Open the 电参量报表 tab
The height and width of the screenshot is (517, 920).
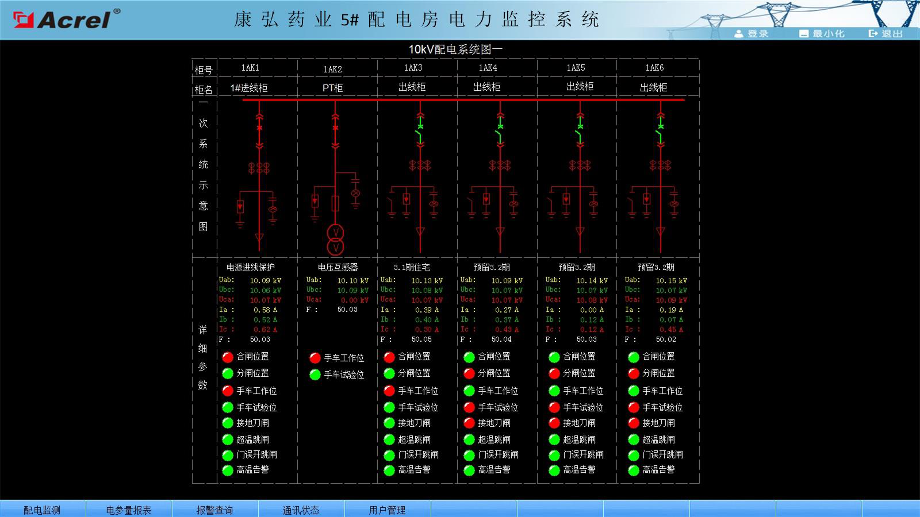click(129, 510)
